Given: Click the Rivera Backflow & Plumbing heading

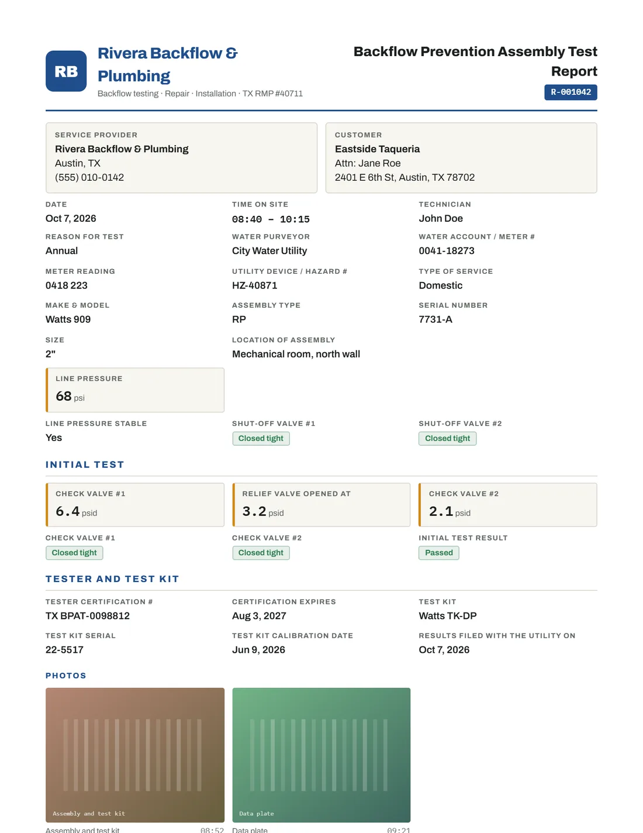Looking at the screenshot, I should point(168,64).
